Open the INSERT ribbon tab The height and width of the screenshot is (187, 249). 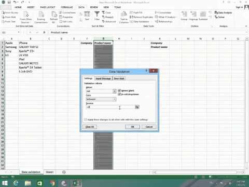(x=31, y=7)
